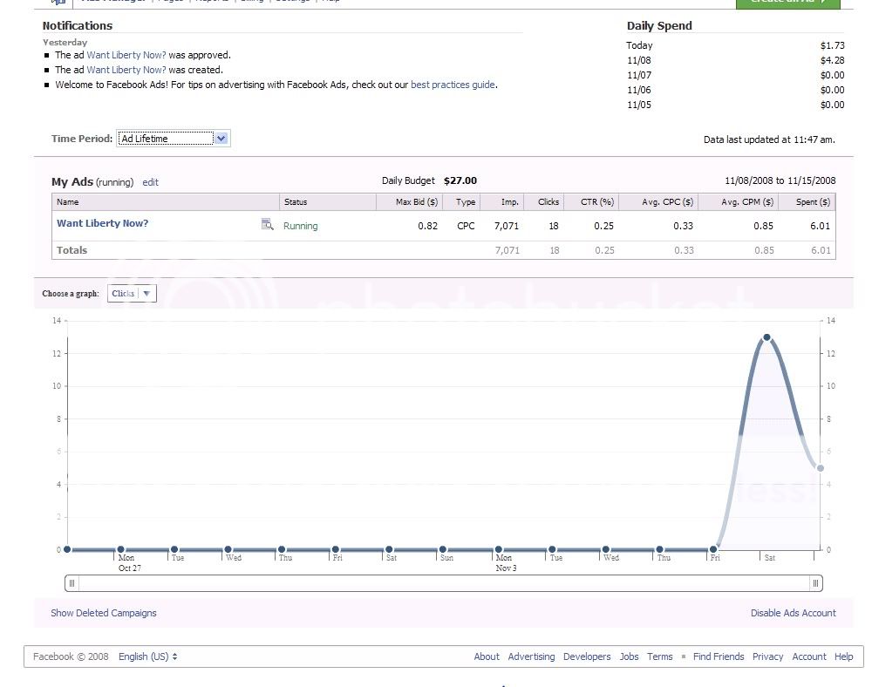Viewport: 872px width, 687px height.
Task: Click the CTR (%) column header
Action: 591,202
